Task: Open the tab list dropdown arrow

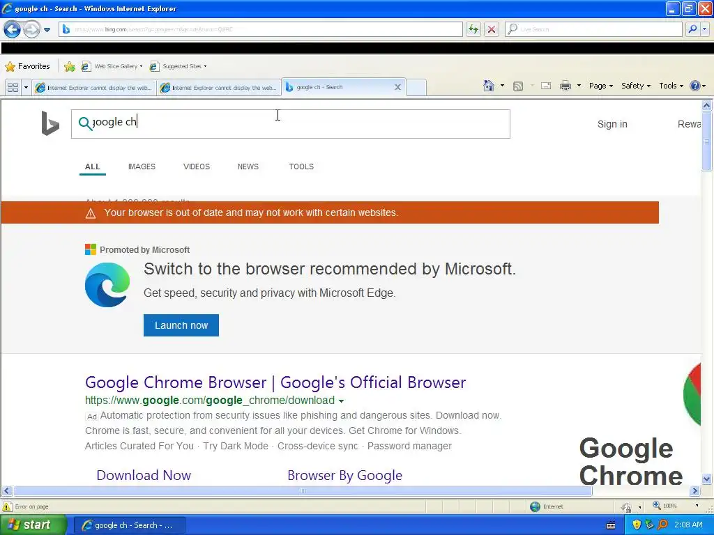Action: (26, 87)
